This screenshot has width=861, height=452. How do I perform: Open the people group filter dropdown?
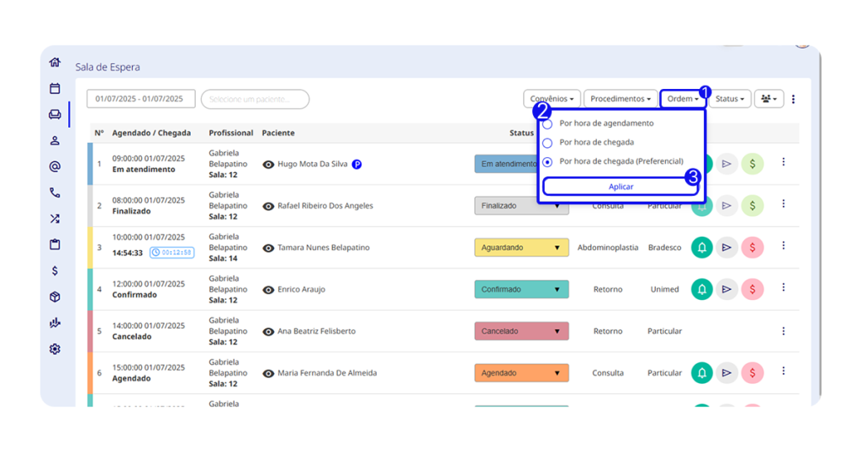coord(769,99)
